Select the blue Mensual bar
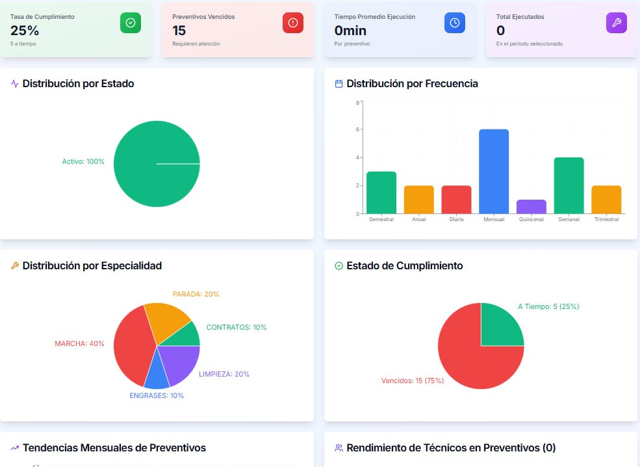Viewport: 640px width, 467px height. (494, 172)
